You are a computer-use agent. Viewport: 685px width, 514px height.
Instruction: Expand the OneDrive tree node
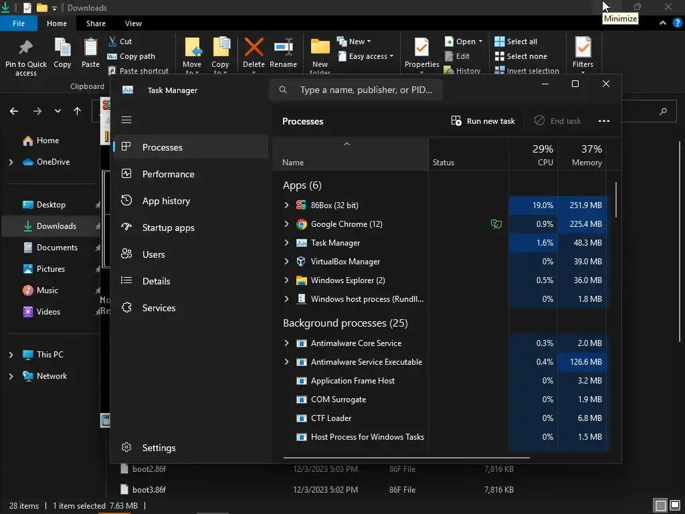pyautogui.click(x=11, y=162)
